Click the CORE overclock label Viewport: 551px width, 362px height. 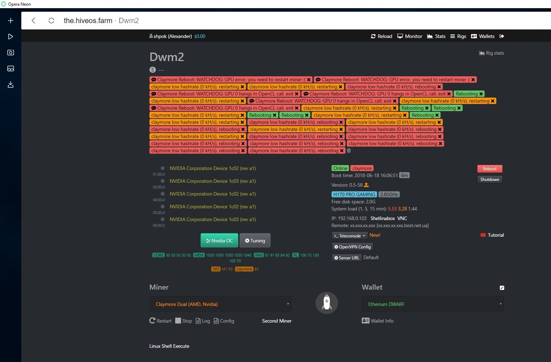(158, 255)
